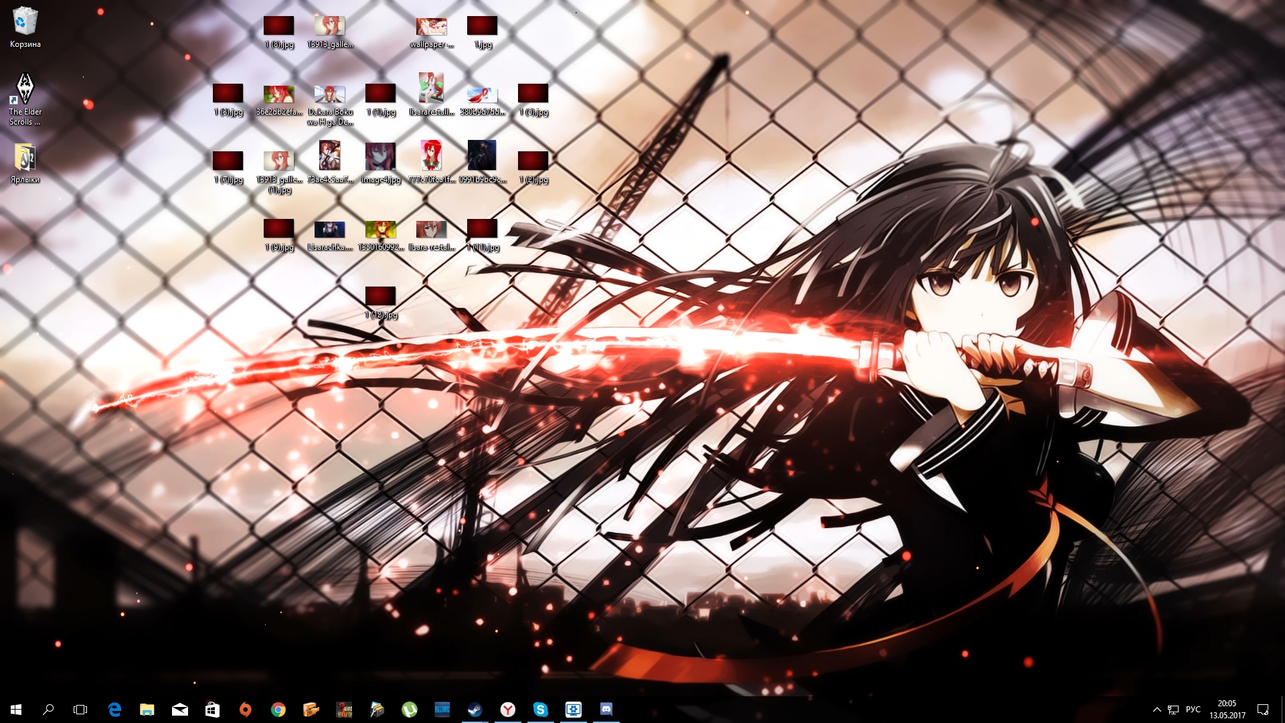This screenshot has height=723, width=1285.
Task: Open Google Chrome from the taskbar
Action: click(x=278, y=710)
